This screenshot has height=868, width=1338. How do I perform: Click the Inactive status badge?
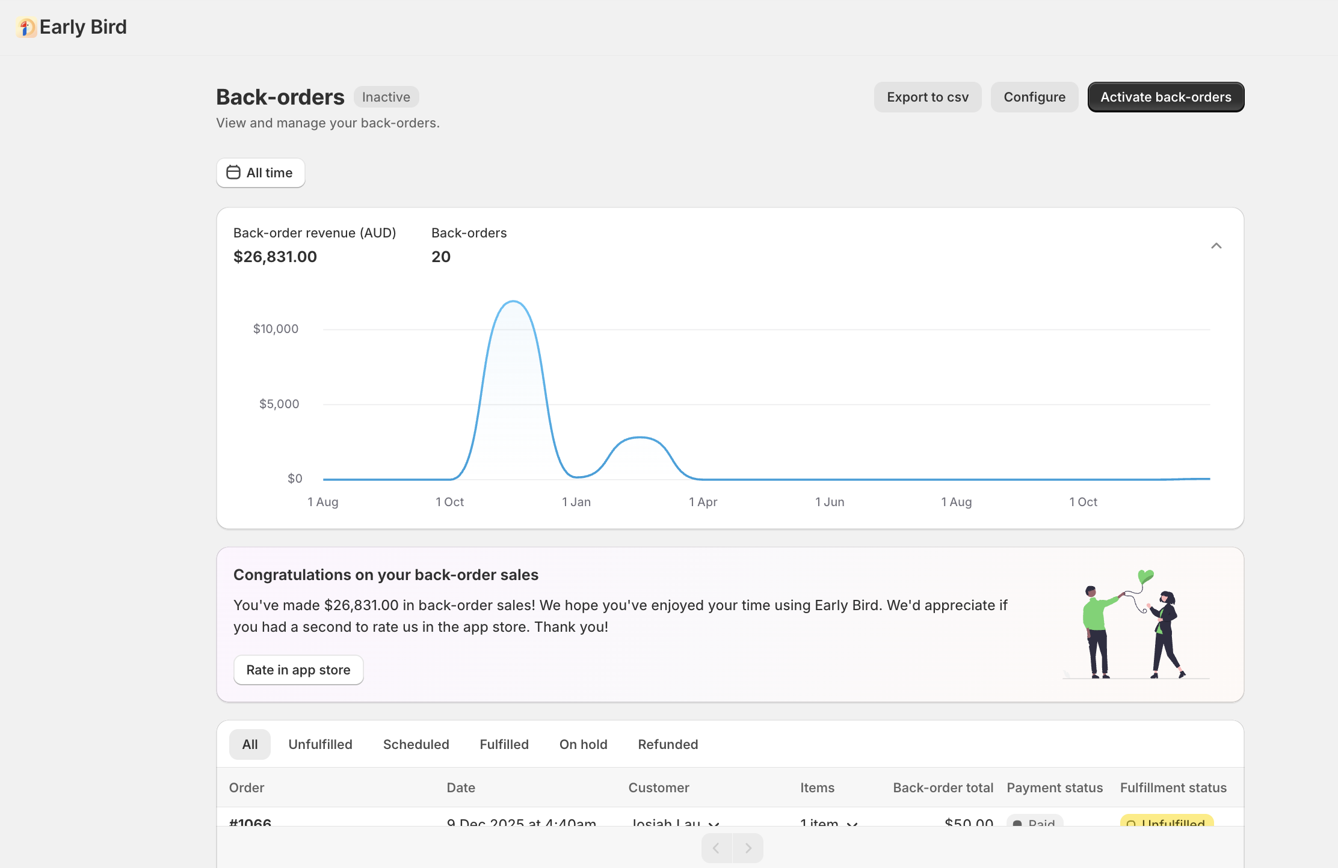tap(386, 96)
